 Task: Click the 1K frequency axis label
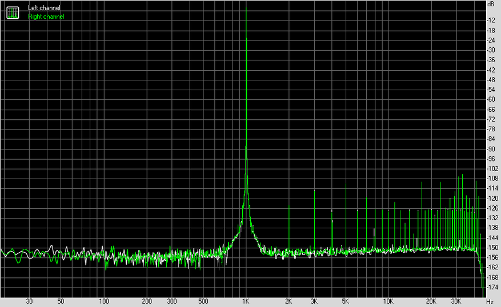tap(246, 301)
